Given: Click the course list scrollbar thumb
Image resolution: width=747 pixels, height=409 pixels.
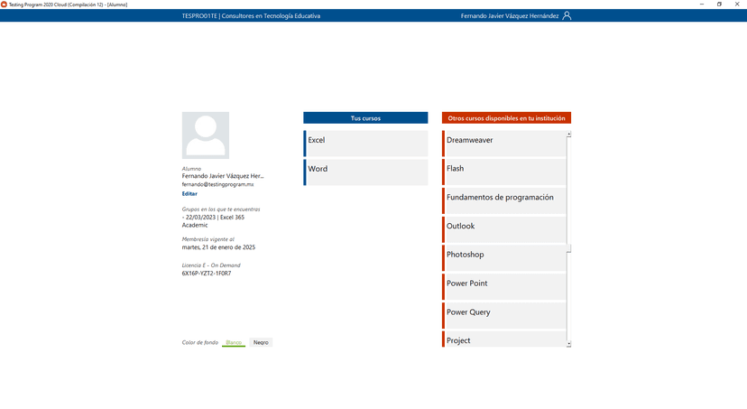Looking at the screenshot, I should [569, 248].
